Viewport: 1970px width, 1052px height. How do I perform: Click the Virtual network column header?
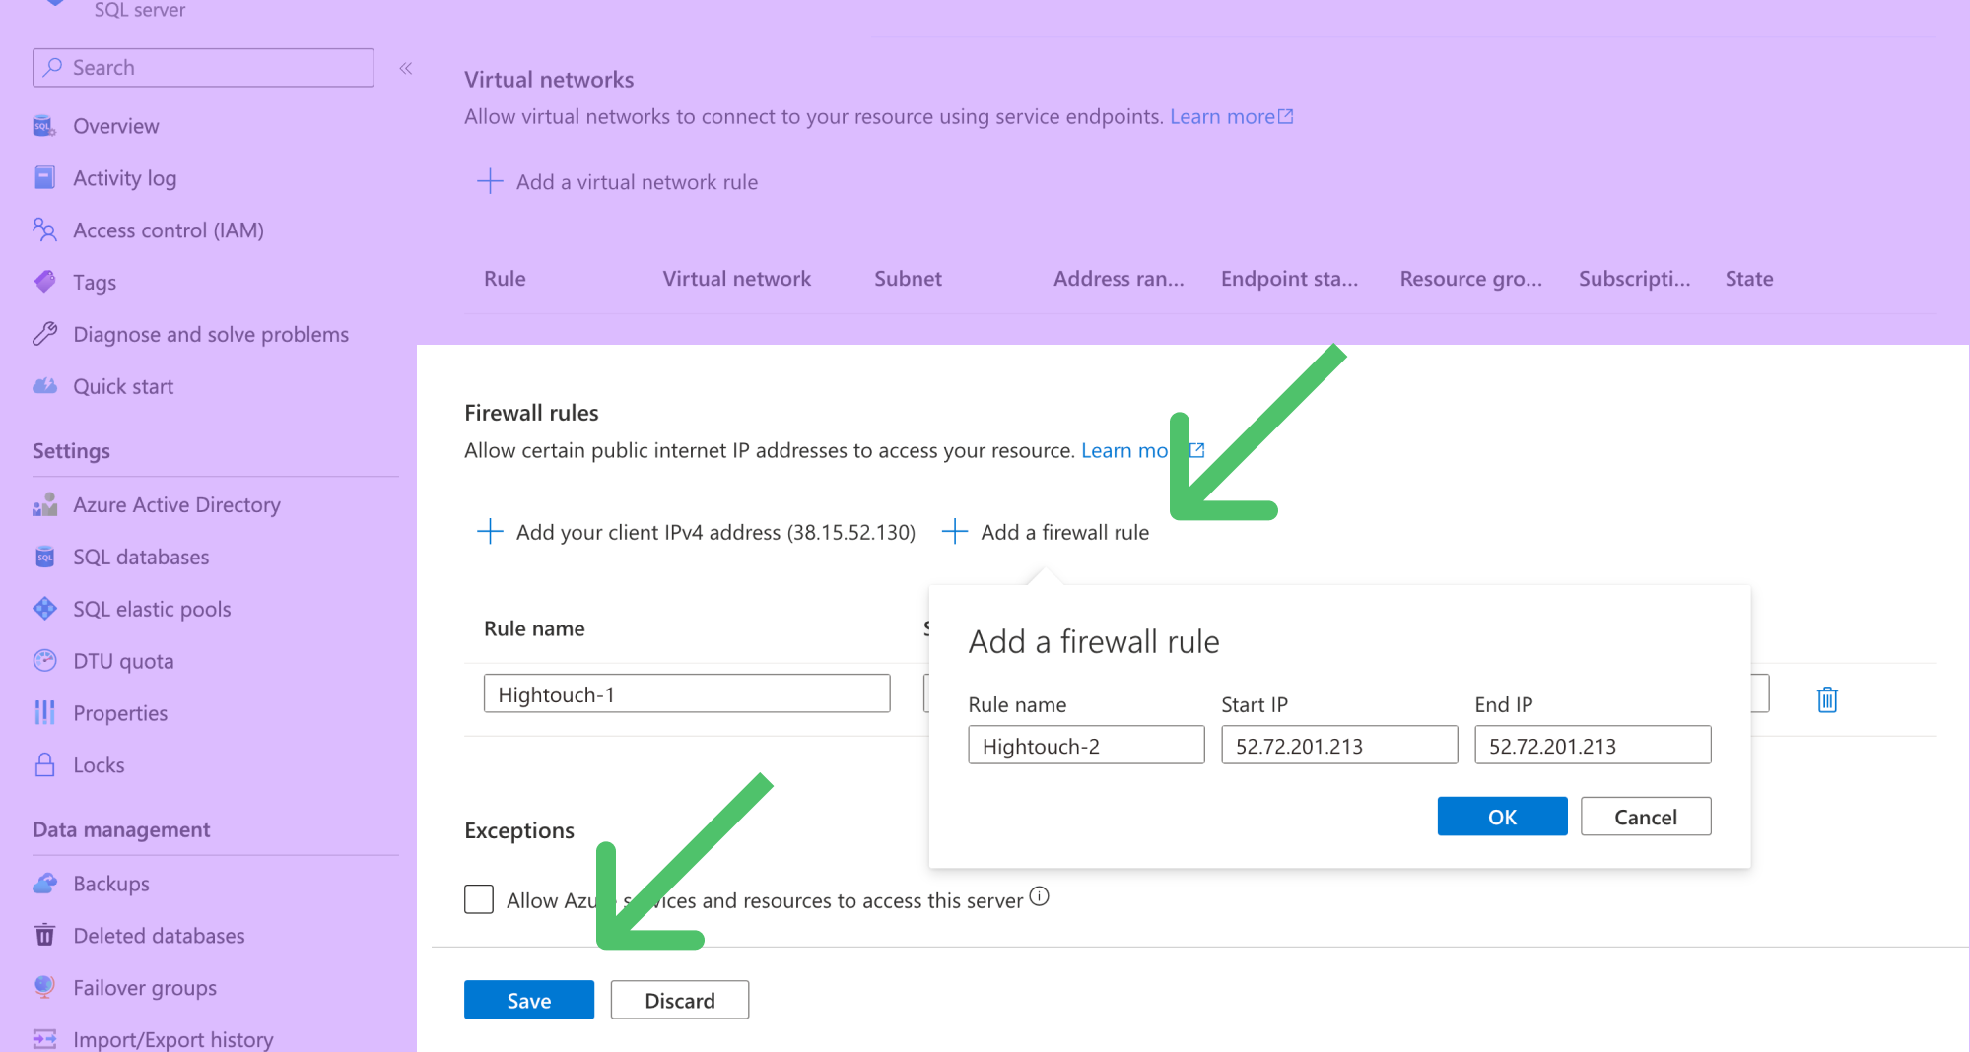736,279
